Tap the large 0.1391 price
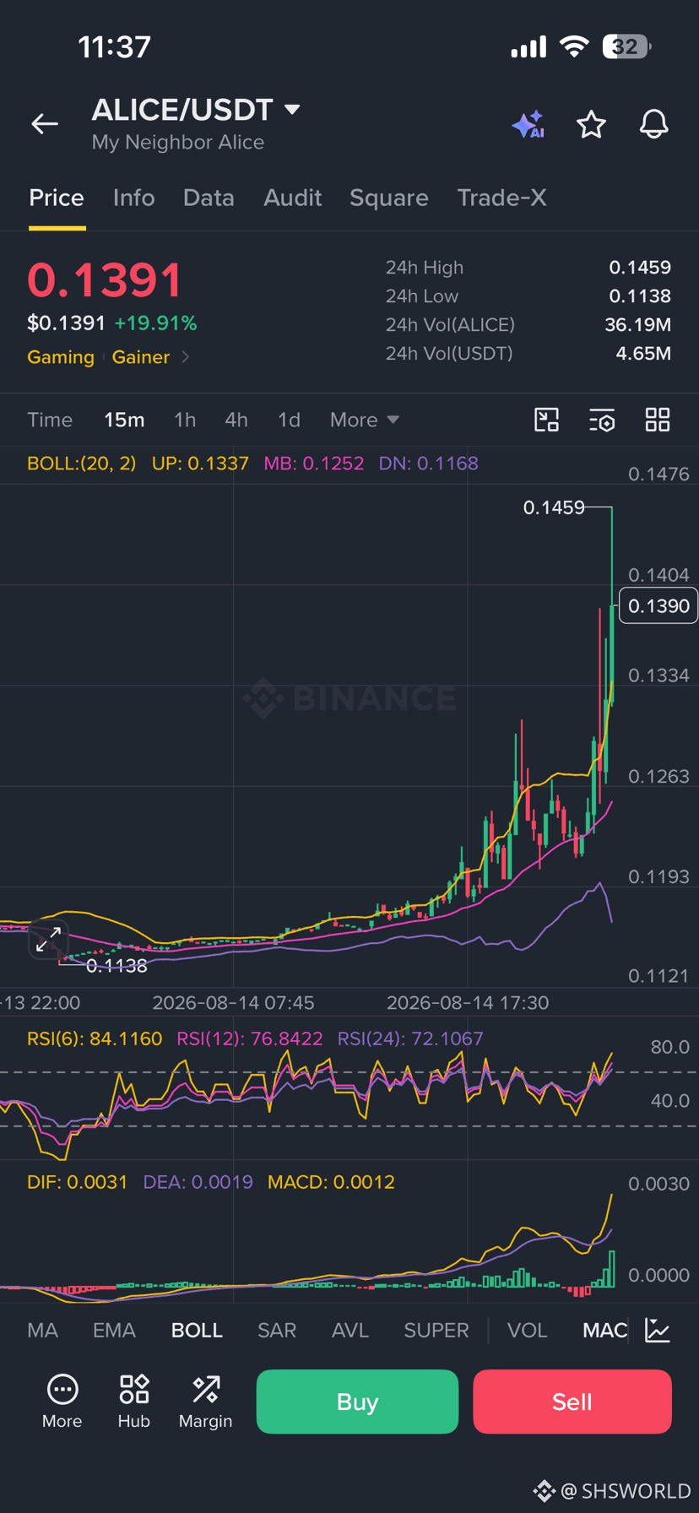The width and height of the screenshot is (699, 1513). pos(105,280)
